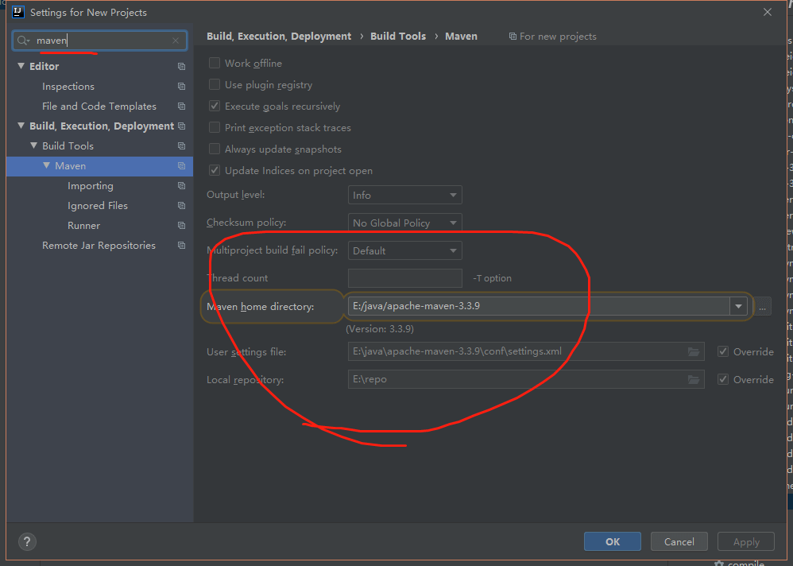Clear the maven search text with X icon

pyautogui.click(x=175, y=41)
